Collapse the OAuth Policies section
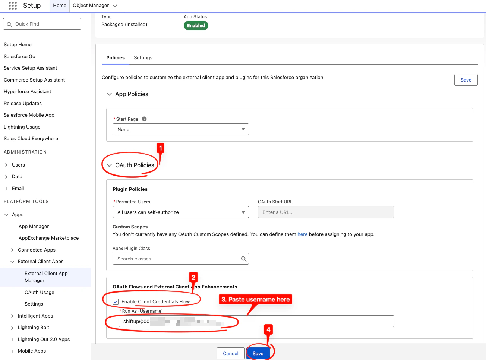The width and height of the screenshot is (486, 360). [x=109, y=165]
